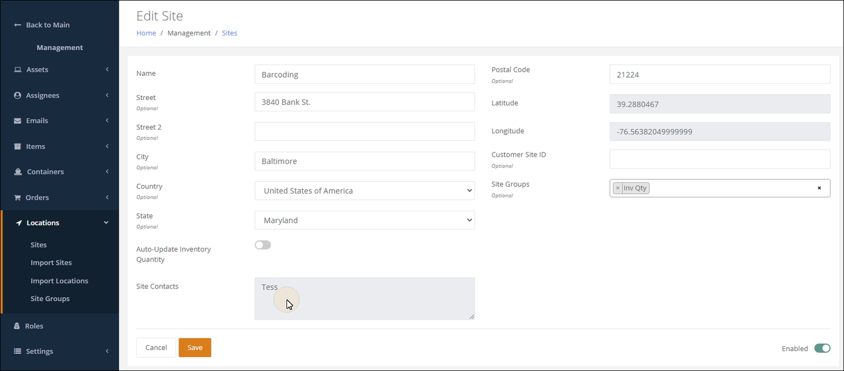This screenshot has height=371, width=844.
Task: Click the Street field with 3840 Bank St.
Action: point(365,102)
